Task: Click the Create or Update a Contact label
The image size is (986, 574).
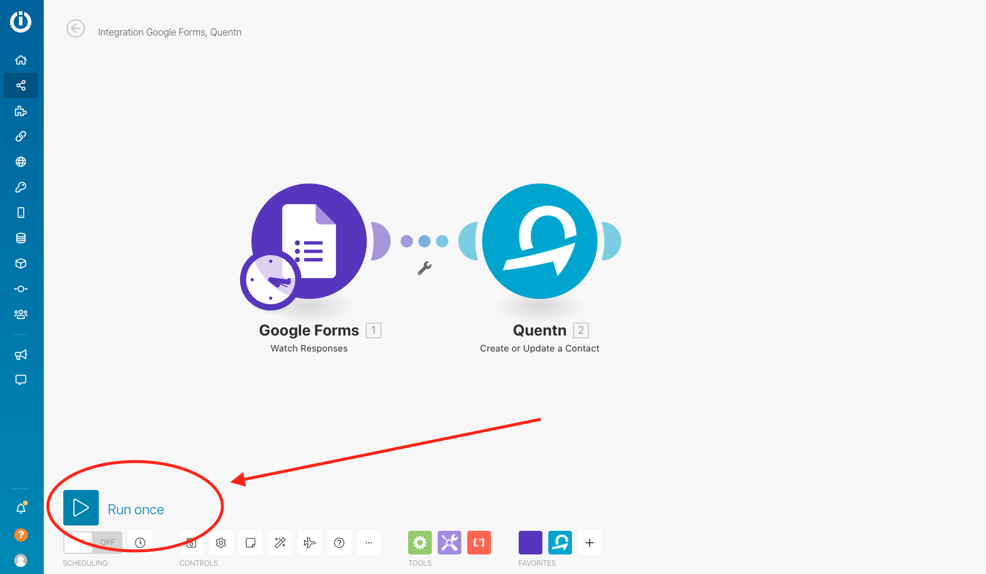Action: point(539,349)
